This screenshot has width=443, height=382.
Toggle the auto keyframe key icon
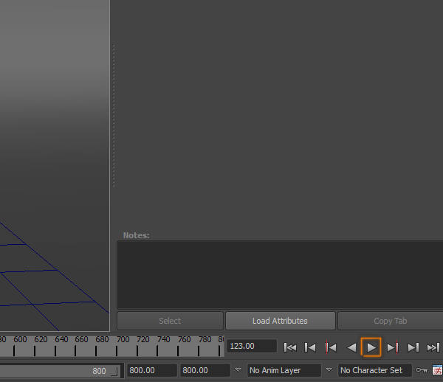(422, 370)
